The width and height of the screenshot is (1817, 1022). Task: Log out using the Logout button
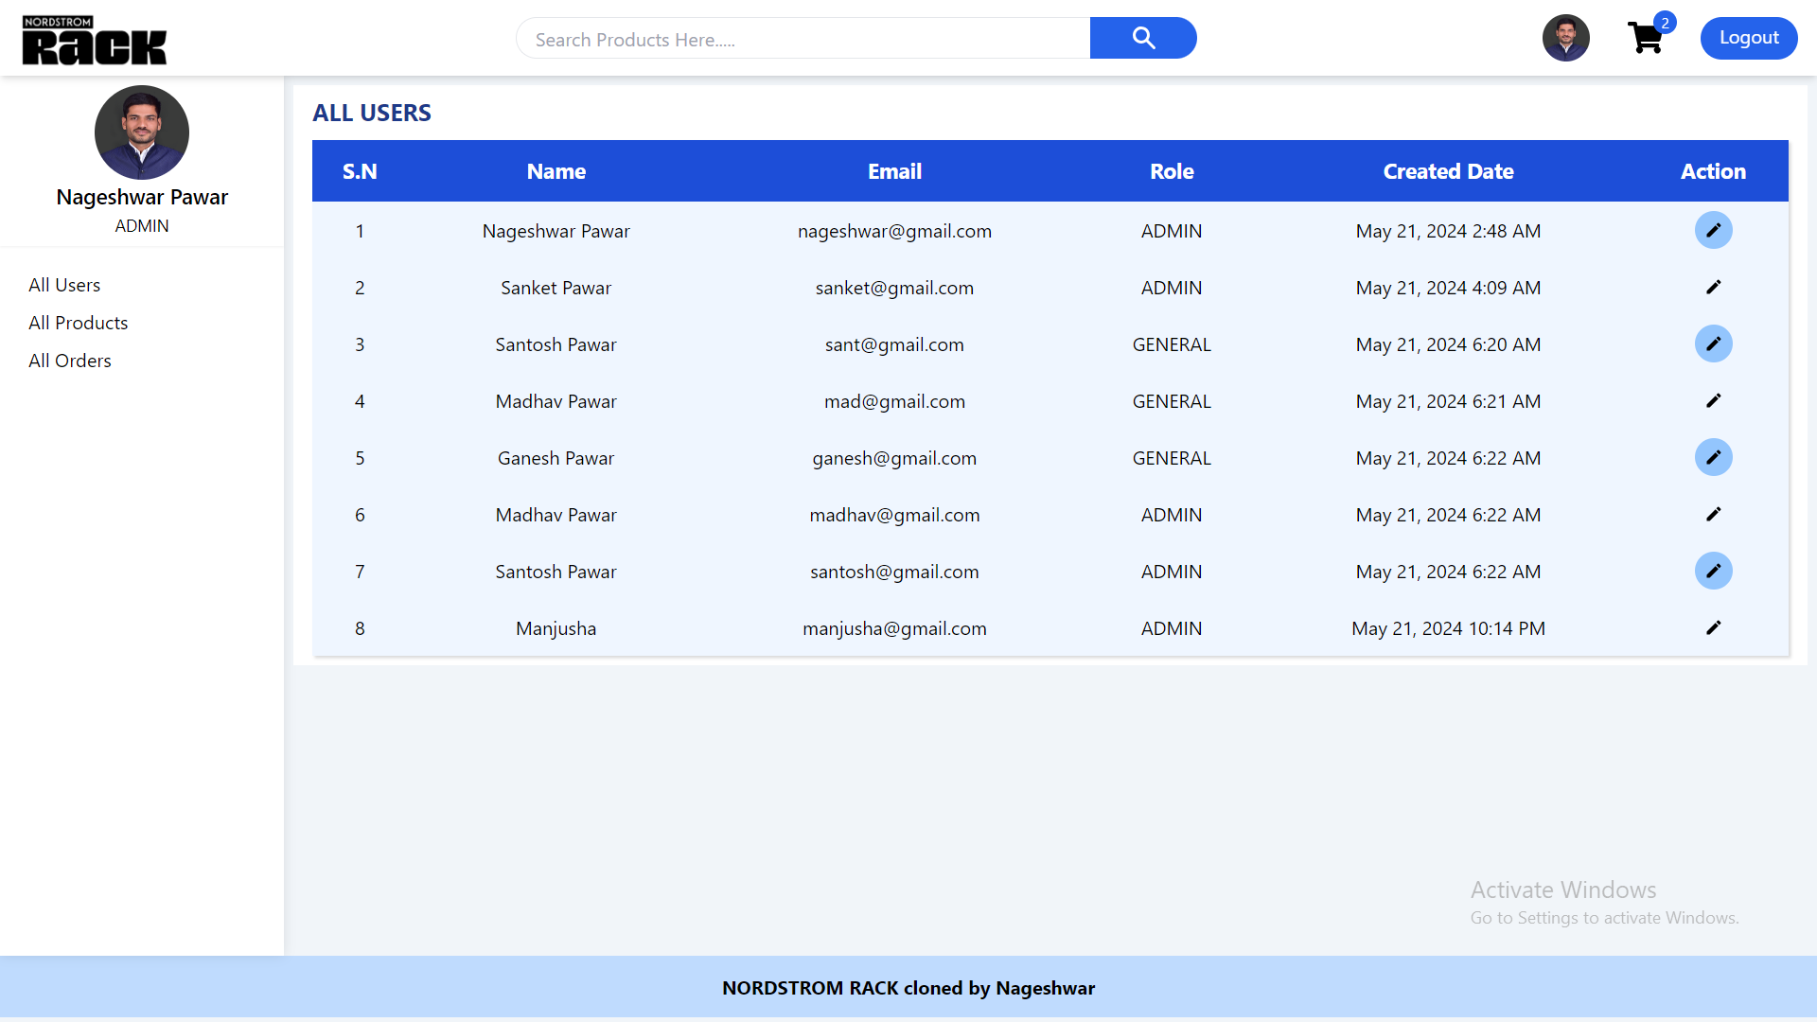[x=1749, y=38]
